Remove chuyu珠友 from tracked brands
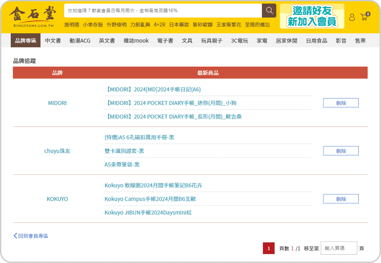The height and width of the screenshot is (263, 381). pyautogui.click(x=341, y=151)
